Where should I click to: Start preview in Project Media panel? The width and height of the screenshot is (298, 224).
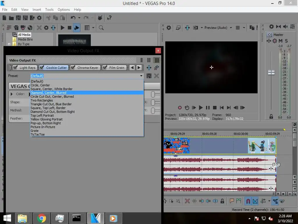[62, 28]
